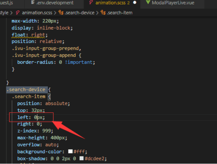Click the .search-device breadcrumb symbol icon

coord(61,13)
